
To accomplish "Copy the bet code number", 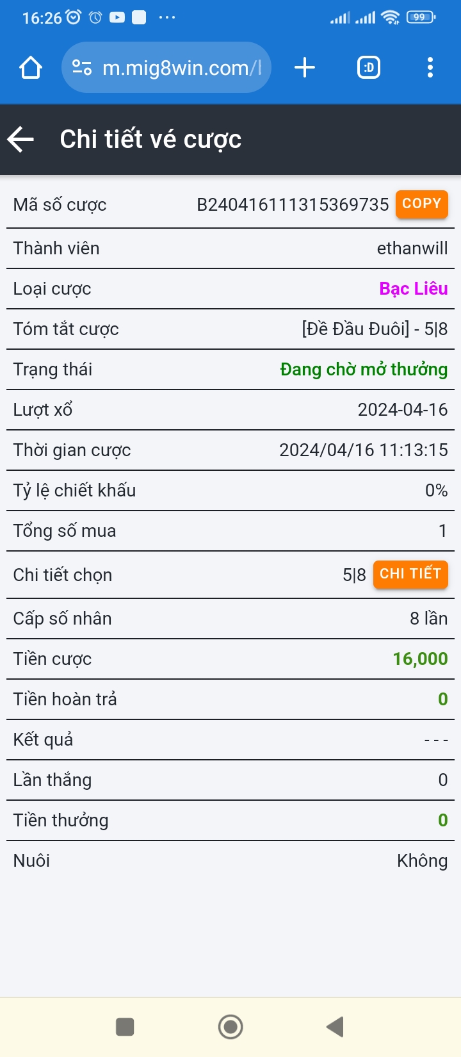I will click(421, 204).
